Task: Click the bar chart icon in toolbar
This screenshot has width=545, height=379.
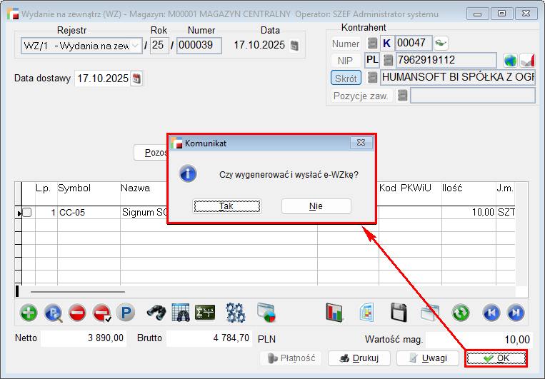Action: tap(334, 312)
